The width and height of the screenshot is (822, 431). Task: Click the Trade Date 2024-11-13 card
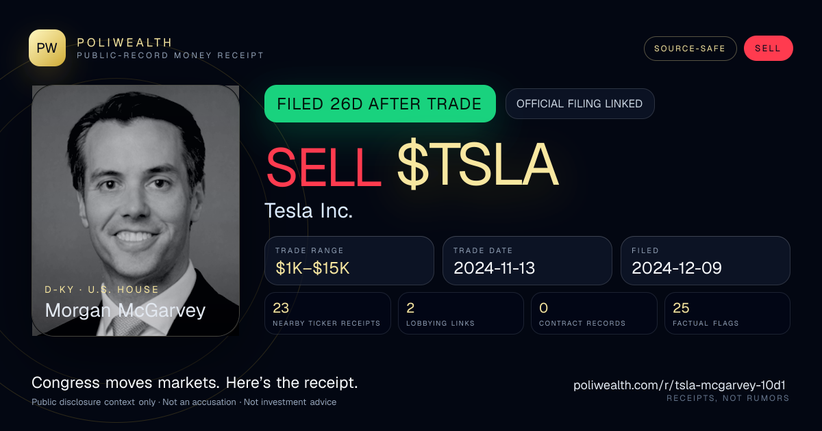[527, 261]
